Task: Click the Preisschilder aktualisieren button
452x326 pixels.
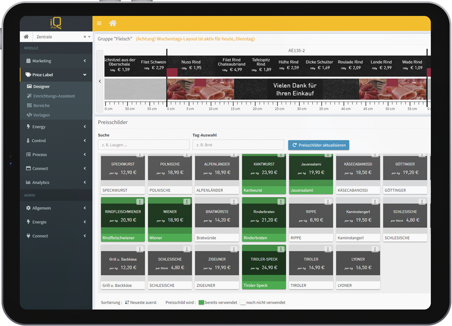Action: (x=319, y=145)
